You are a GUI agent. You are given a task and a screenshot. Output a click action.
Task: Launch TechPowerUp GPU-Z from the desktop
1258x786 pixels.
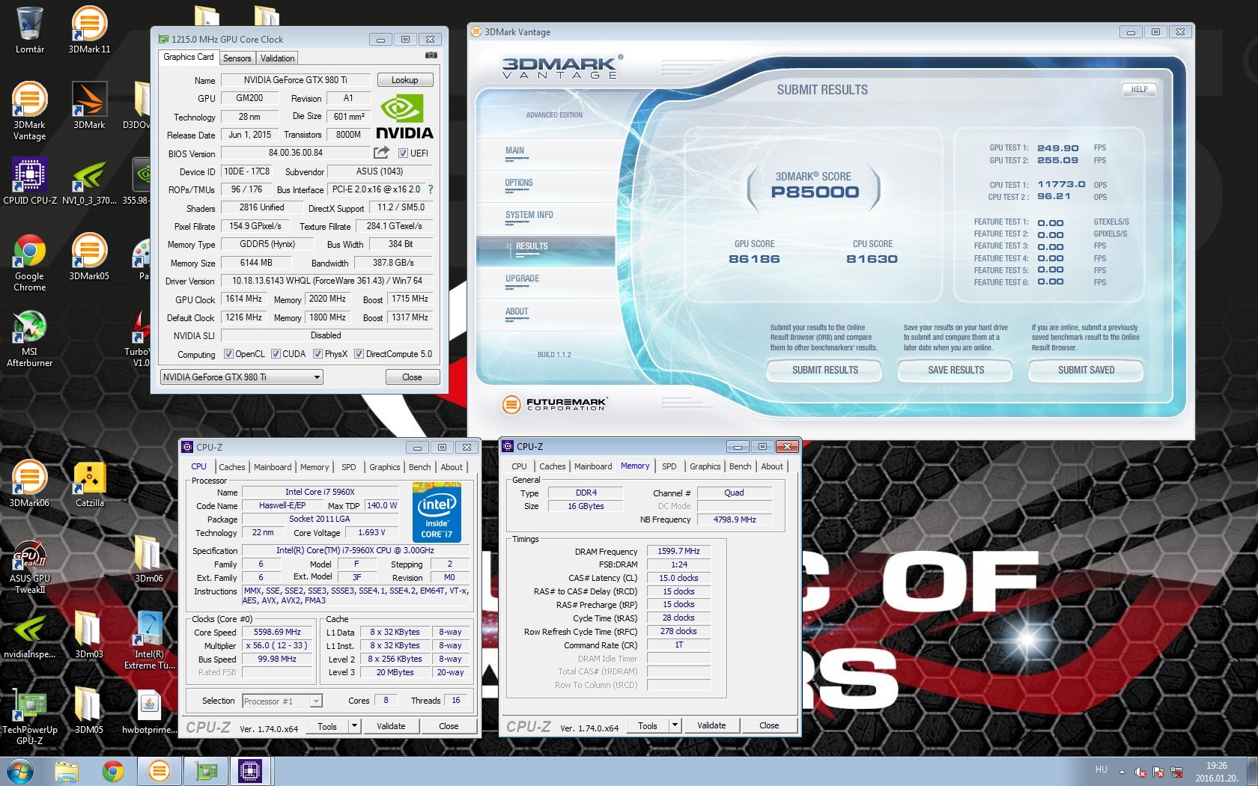coord(30,716)
